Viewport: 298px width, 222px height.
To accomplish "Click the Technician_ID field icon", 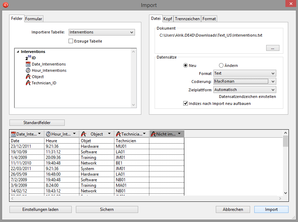I will 28,83.
